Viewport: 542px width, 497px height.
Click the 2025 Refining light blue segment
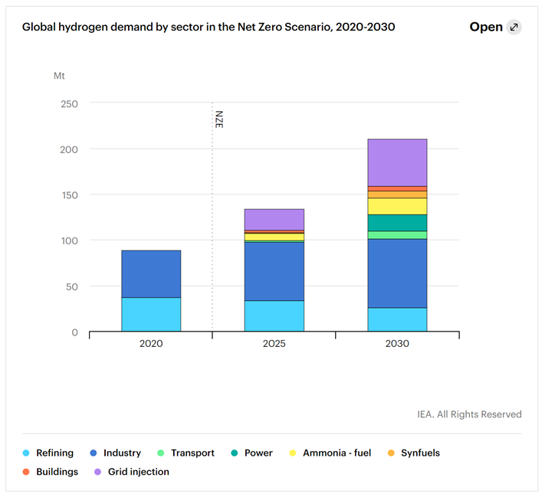tap(274, 316)
